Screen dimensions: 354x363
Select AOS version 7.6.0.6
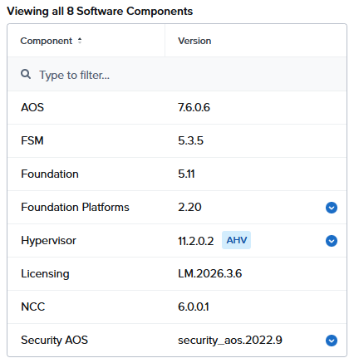coord(194,107)
